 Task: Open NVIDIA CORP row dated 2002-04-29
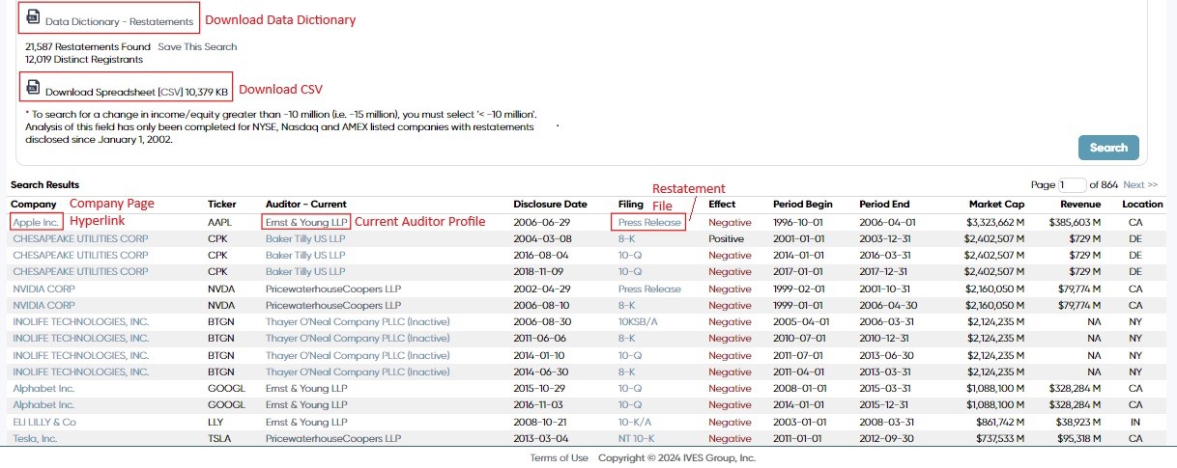[44, 289]
